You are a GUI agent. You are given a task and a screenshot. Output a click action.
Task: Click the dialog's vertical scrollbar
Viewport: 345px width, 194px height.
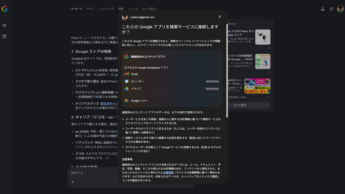(227, 71)
